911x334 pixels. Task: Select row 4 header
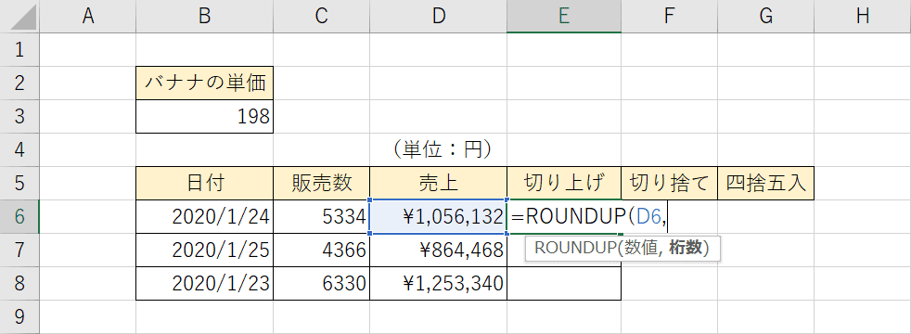[x=19, y=150]
